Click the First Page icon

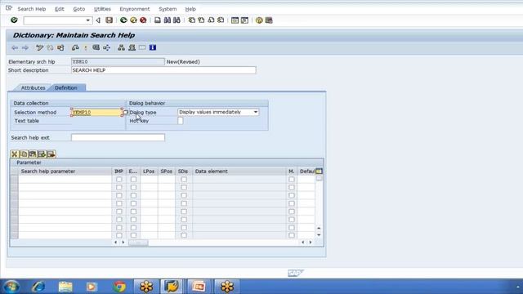click(x=192, y=20)
